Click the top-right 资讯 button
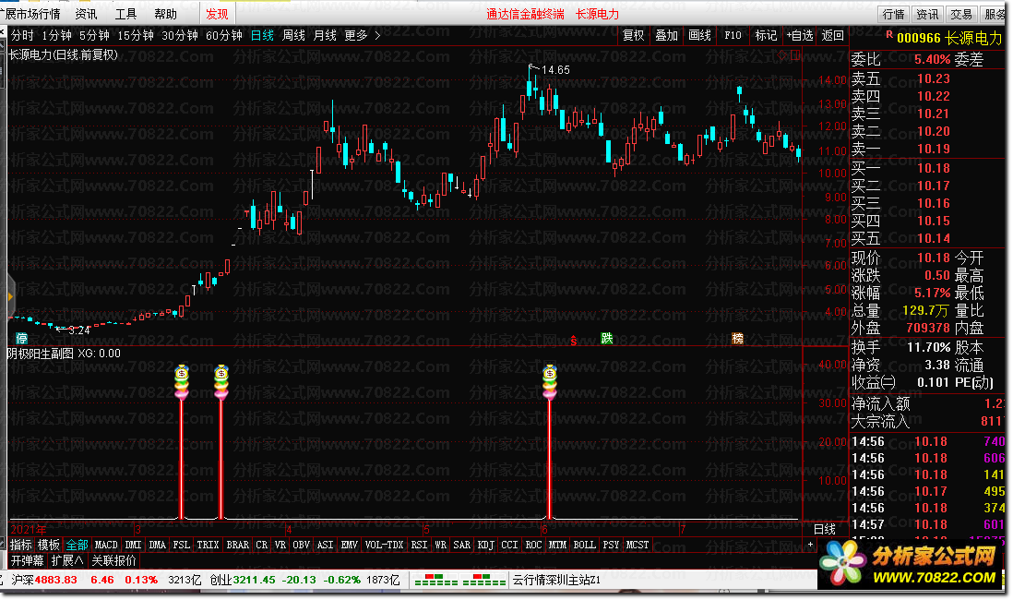This screenshot has height=600, width=1013. click(928, 14)
